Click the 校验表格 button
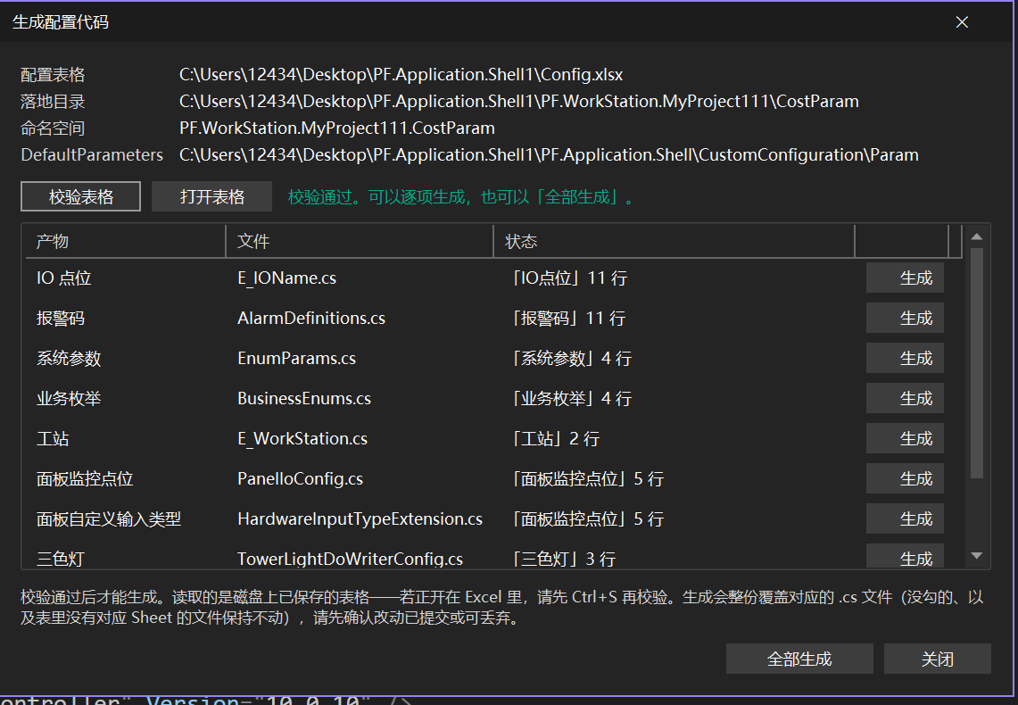The image size is (1018, 705). 80,196
